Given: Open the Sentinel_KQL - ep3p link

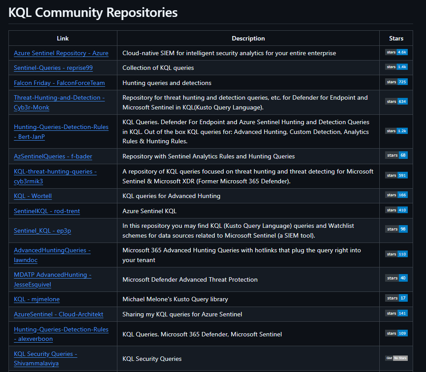Looking at the screenshot, I should tap(42, 230).
